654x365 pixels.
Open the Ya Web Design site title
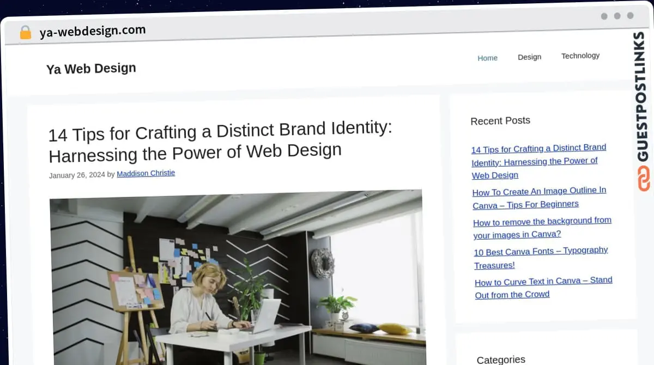point(91,69)
